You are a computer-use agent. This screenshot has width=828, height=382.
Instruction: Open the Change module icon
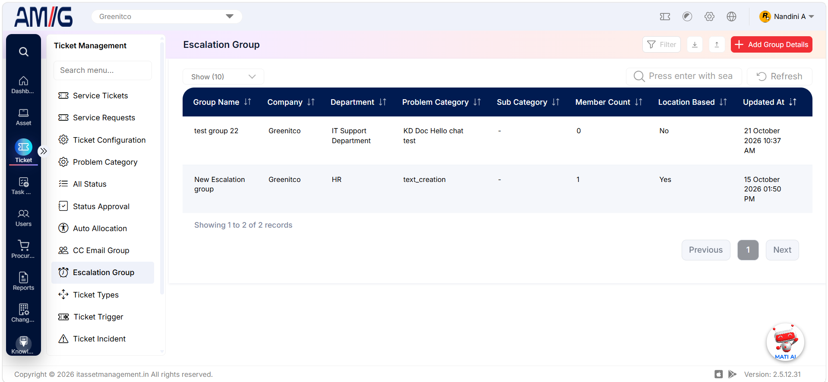coord(23,313)
